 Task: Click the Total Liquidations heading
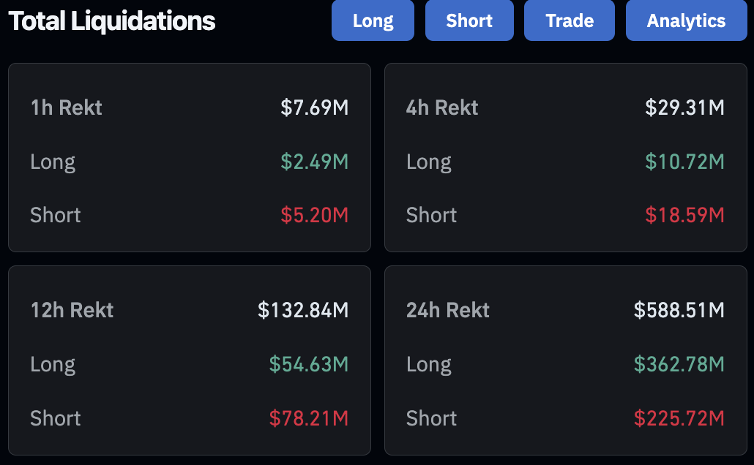111,20
